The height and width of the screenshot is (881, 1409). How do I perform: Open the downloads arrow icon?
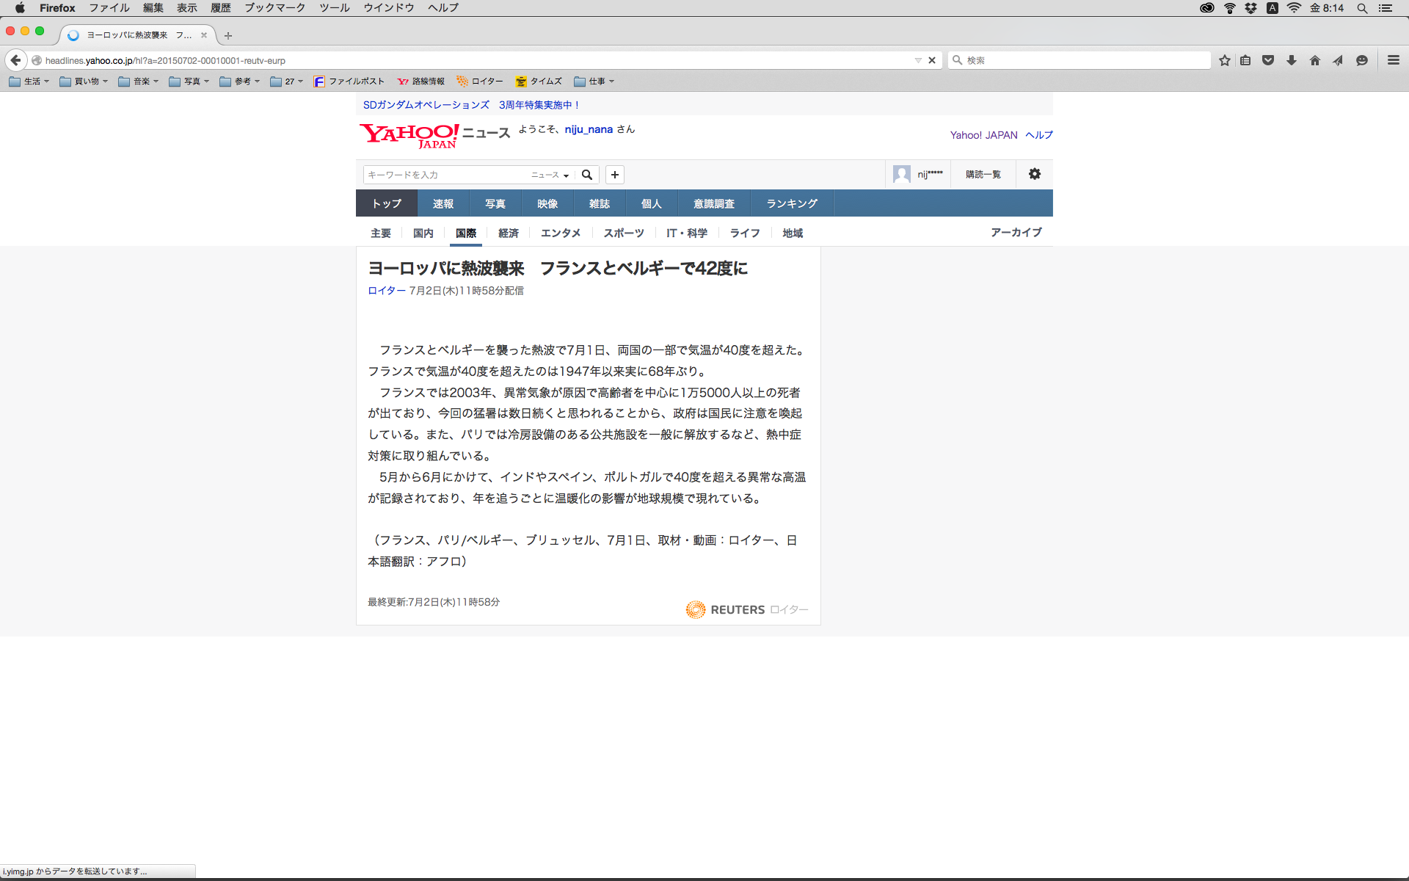pos(1291,60)
